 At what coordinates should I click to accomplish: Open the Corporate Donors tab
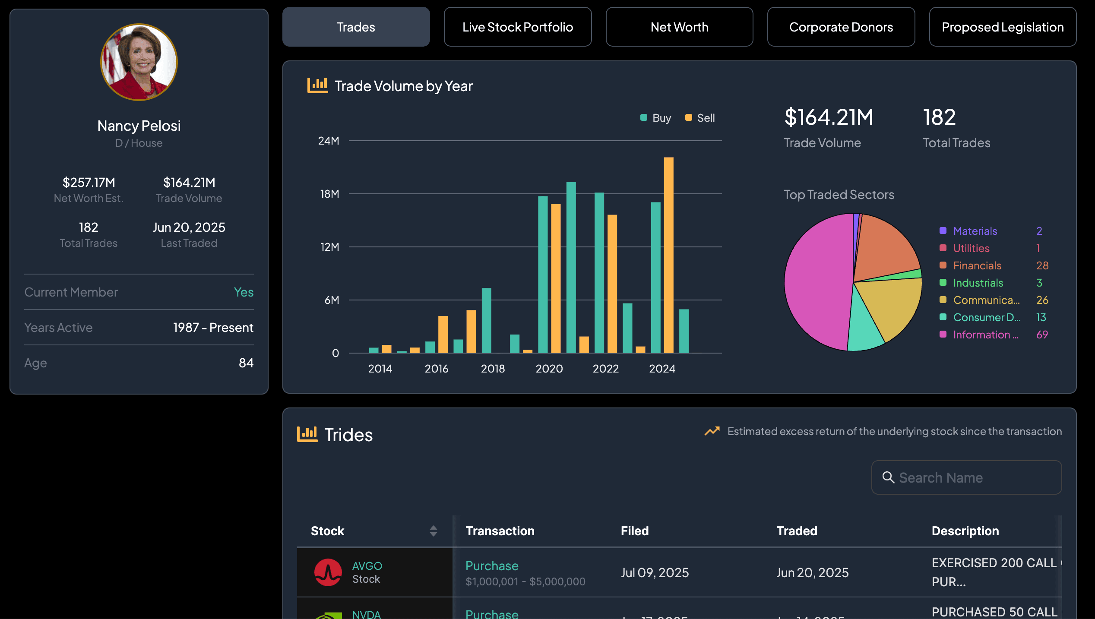coord(841,27)
